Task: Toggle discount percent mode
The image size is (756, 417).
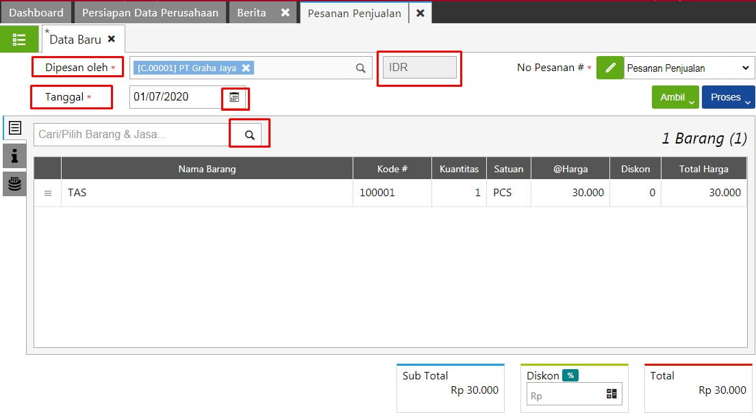Action: click(570, 375)
